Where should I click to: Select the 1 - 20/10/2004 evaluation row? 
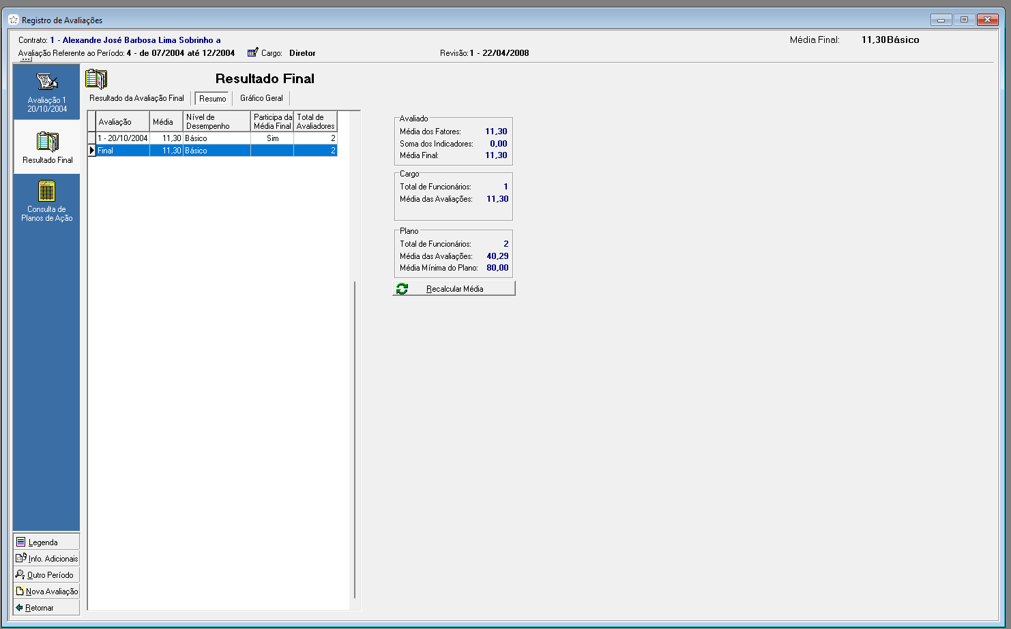[x=123, y=138]
